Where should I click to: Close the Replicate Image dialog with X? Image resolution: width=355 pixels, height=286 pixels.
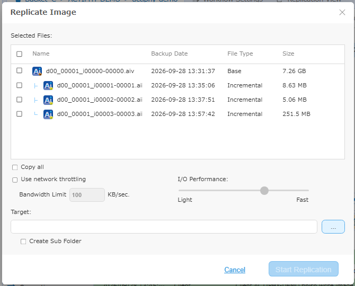tap(342, 12)
